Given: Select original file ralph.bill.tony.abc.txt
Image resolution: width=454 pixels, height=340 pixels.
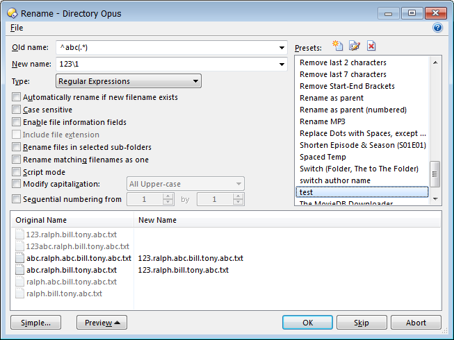Looking at the screenshot, I should pyautogui.click(x=64, y=294).
